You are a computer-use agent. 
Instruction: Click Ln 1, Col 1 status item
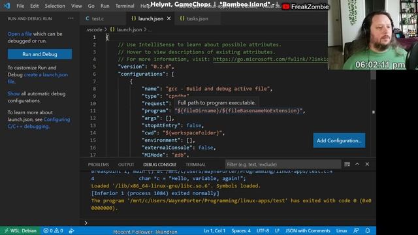[x=215, y=230]
